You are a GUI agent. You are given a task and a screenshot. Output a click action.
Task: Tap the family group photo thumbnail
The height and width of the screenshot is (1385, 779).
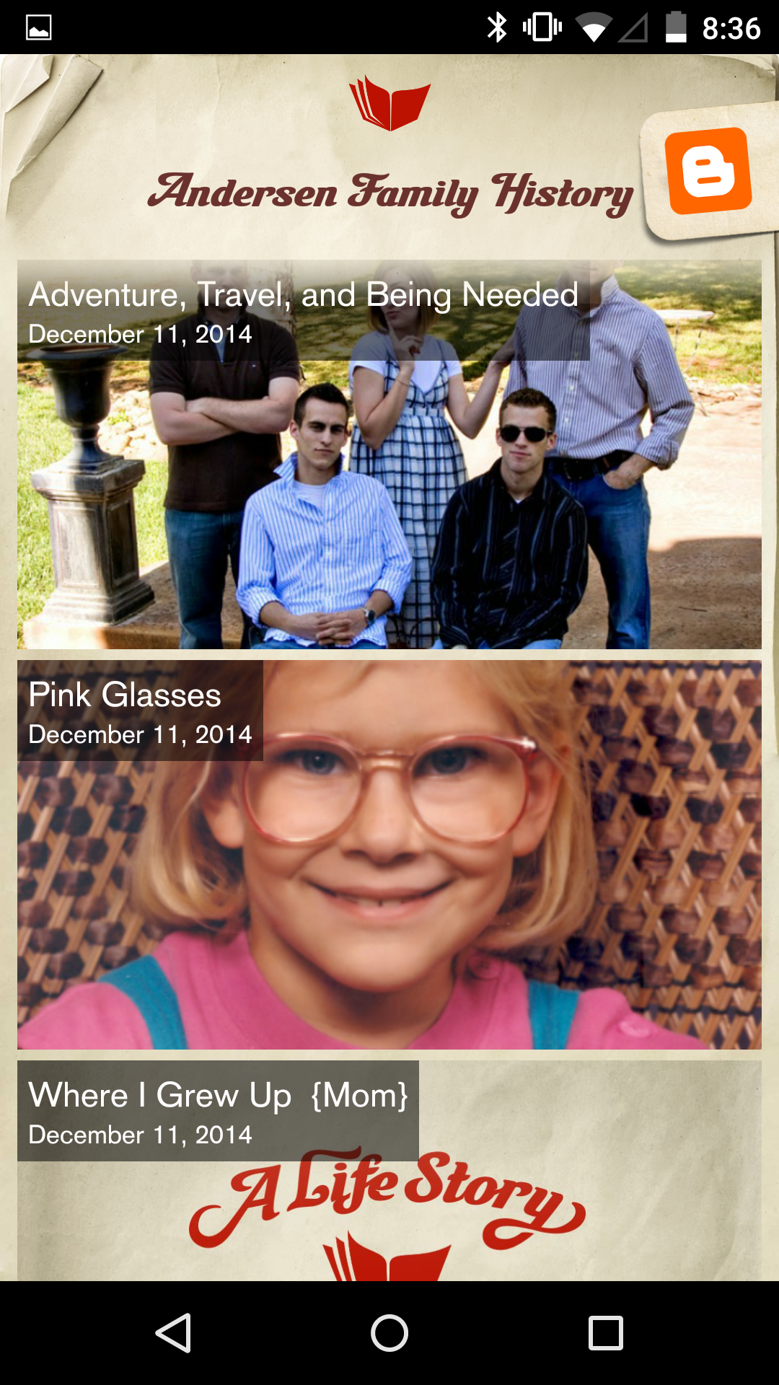click(389, 454)
